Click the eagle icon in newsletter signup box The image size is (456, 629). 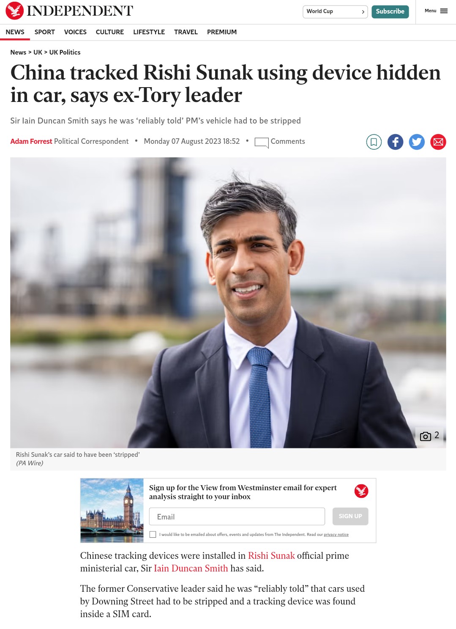click(361, 491)
